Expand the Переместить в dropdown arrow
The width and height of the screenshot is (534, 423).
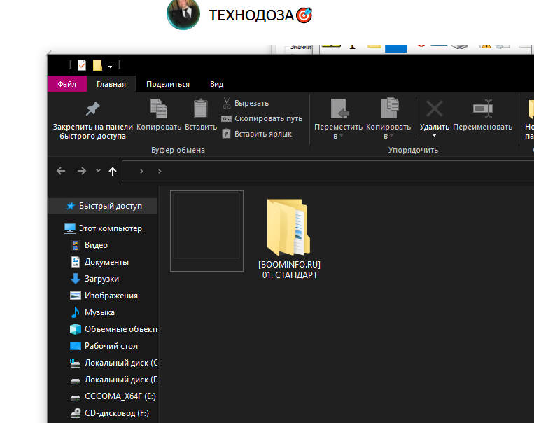coord(342,137)
